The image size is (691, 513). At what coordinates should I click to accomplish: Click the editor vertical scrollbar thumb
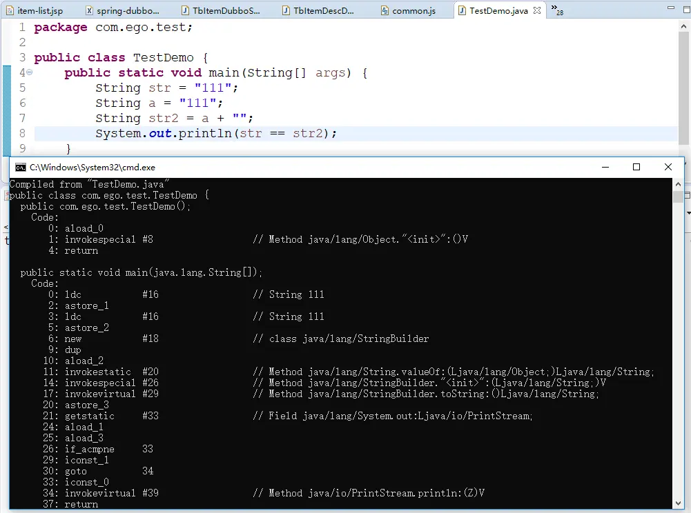tap(684, 88)
